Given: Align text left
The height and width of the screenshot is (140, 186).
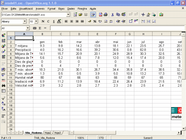Looking at the screenshot, I should pos(66,22).
